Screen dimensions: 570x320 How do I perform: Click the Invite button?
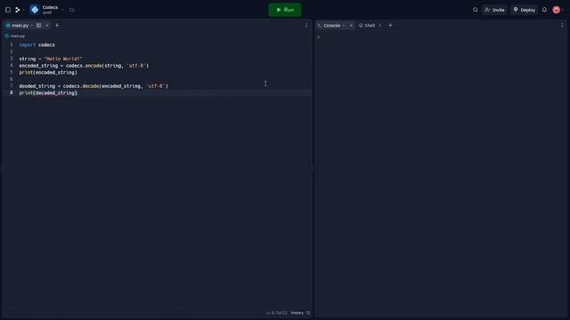(494, 10)
